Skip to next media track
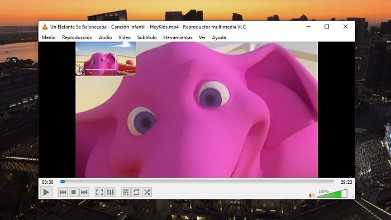This screenshot has height=220, width=391. tap(84, 192)
